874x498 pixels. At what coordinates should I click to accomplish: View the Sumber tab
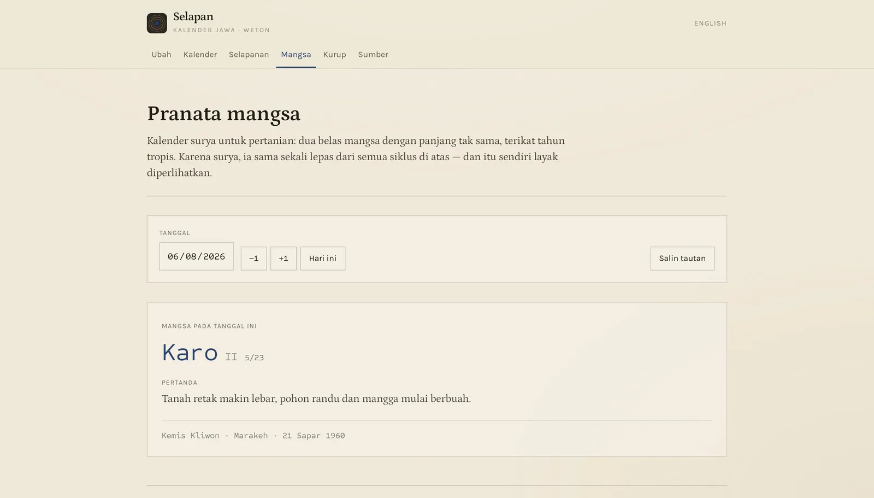pos(373,55)
